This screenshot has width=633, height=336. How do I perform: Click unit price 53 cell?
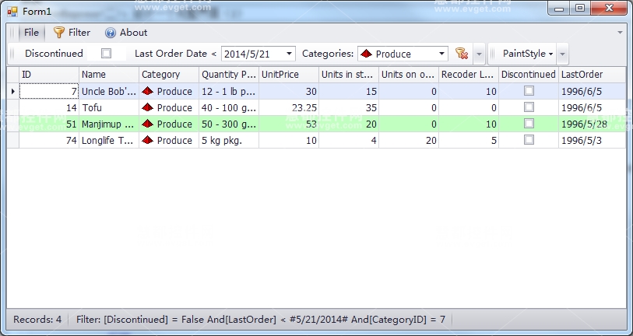tap(289, 124)
